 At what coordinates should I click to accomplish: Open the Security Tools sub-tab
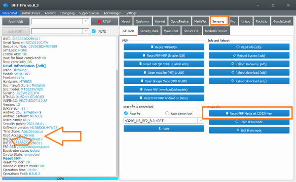point(149,31)
